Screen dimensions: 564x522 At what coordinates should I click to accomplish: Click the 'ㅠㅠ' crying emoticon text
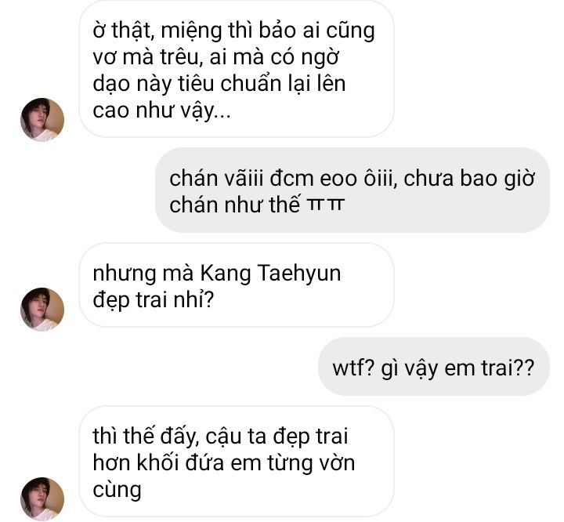tap(325, 205)
